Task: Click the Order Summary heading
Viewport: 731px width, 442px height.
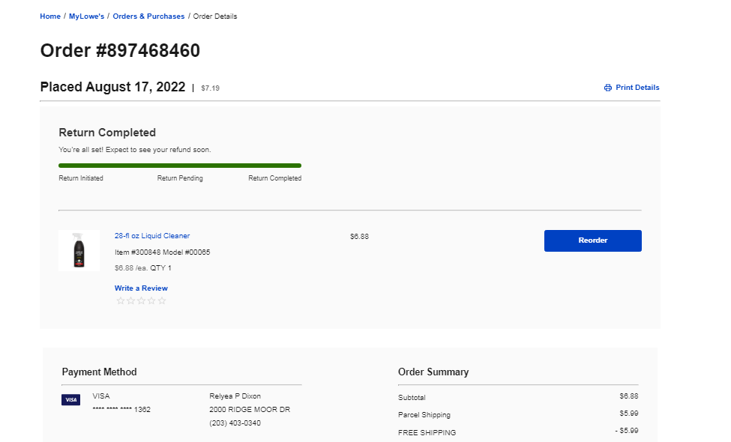Action: click(433, 372)
